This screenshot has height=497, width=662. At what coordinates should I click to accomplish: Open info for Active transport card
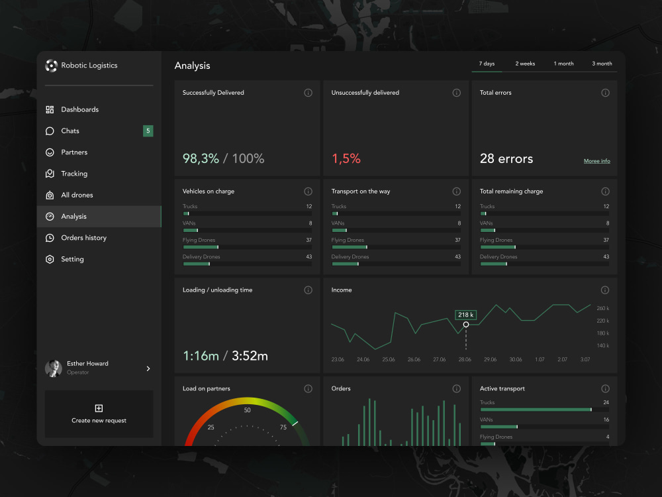[606, 389]
